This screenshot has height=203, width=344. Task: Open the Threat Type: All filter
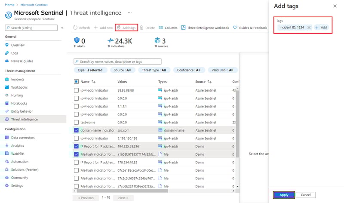154,70
